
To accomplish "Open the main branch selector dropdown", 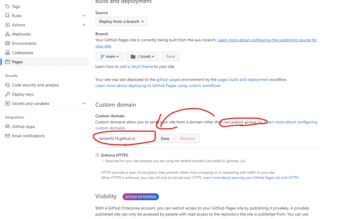I will point(110,56).
